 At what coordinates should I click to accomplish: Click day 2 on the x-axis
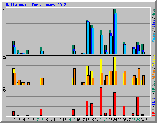(x=15, y=120)
